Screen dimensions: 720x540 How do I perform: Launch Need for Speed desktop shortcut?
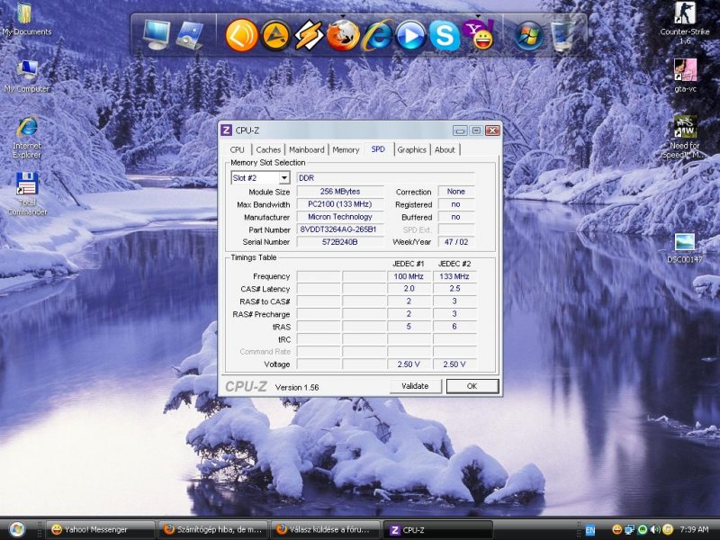click(x=685, y=137)
